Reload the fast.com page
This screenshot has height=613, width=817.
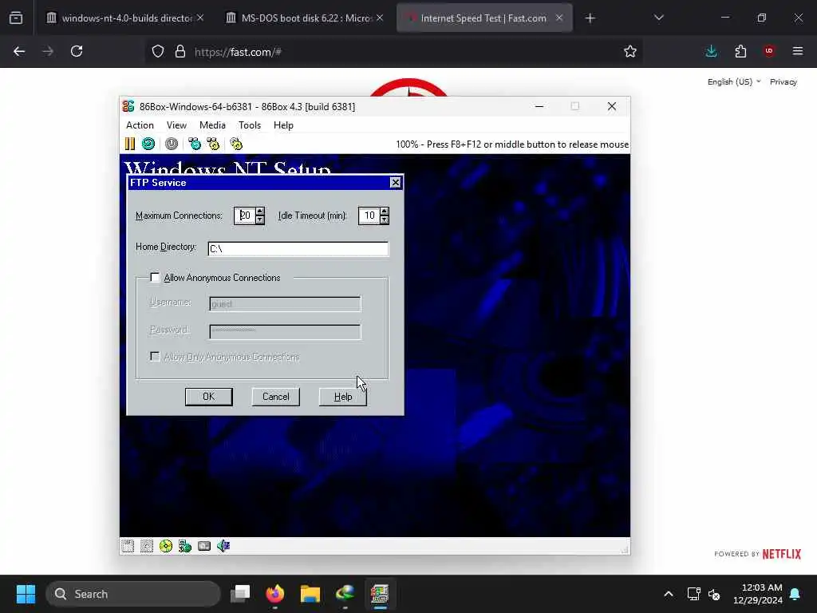click(77, 51)
